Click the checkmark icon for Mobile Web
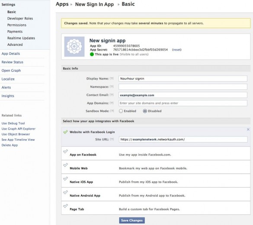The width and height of the screenshot is (253, 225). [65, 165]
